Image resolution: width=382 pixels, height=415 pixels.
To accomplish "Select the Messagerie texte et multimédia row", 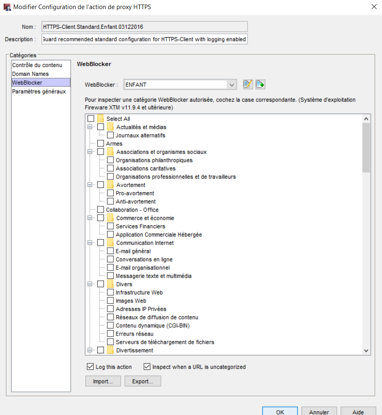I will click(153, 276).
